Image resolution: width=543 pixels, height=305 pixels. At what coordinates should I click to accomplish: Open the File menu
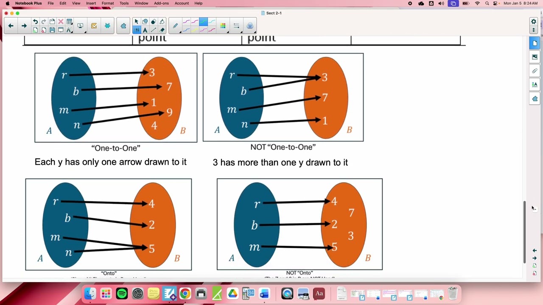(50, 3)
